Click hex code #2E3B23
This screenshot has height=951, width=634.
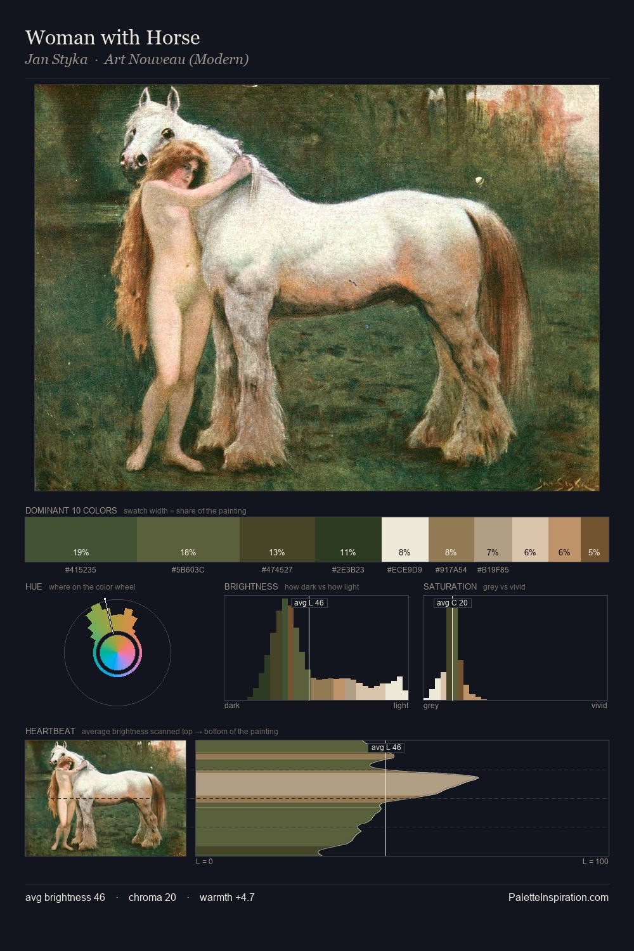pyautogui.click(x=348, y=570)
